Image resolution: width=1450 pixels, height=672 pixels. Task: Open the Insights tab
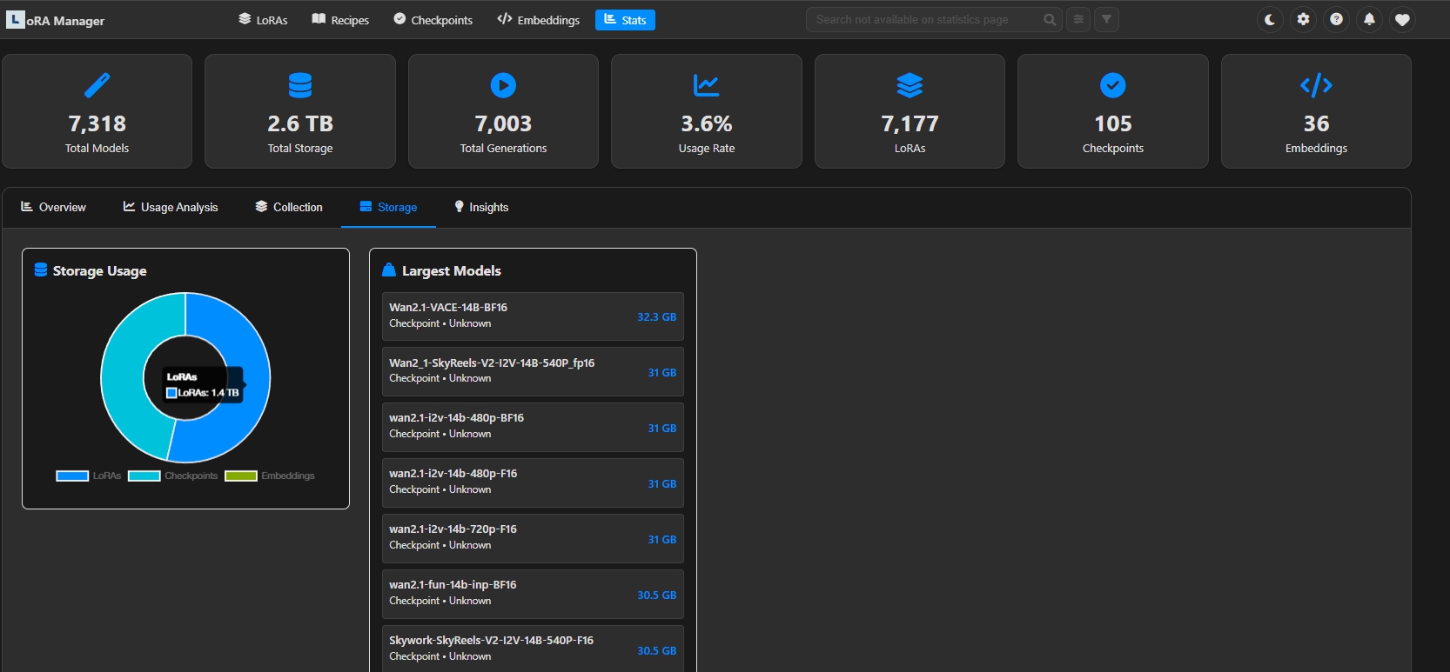pos(481,207)
